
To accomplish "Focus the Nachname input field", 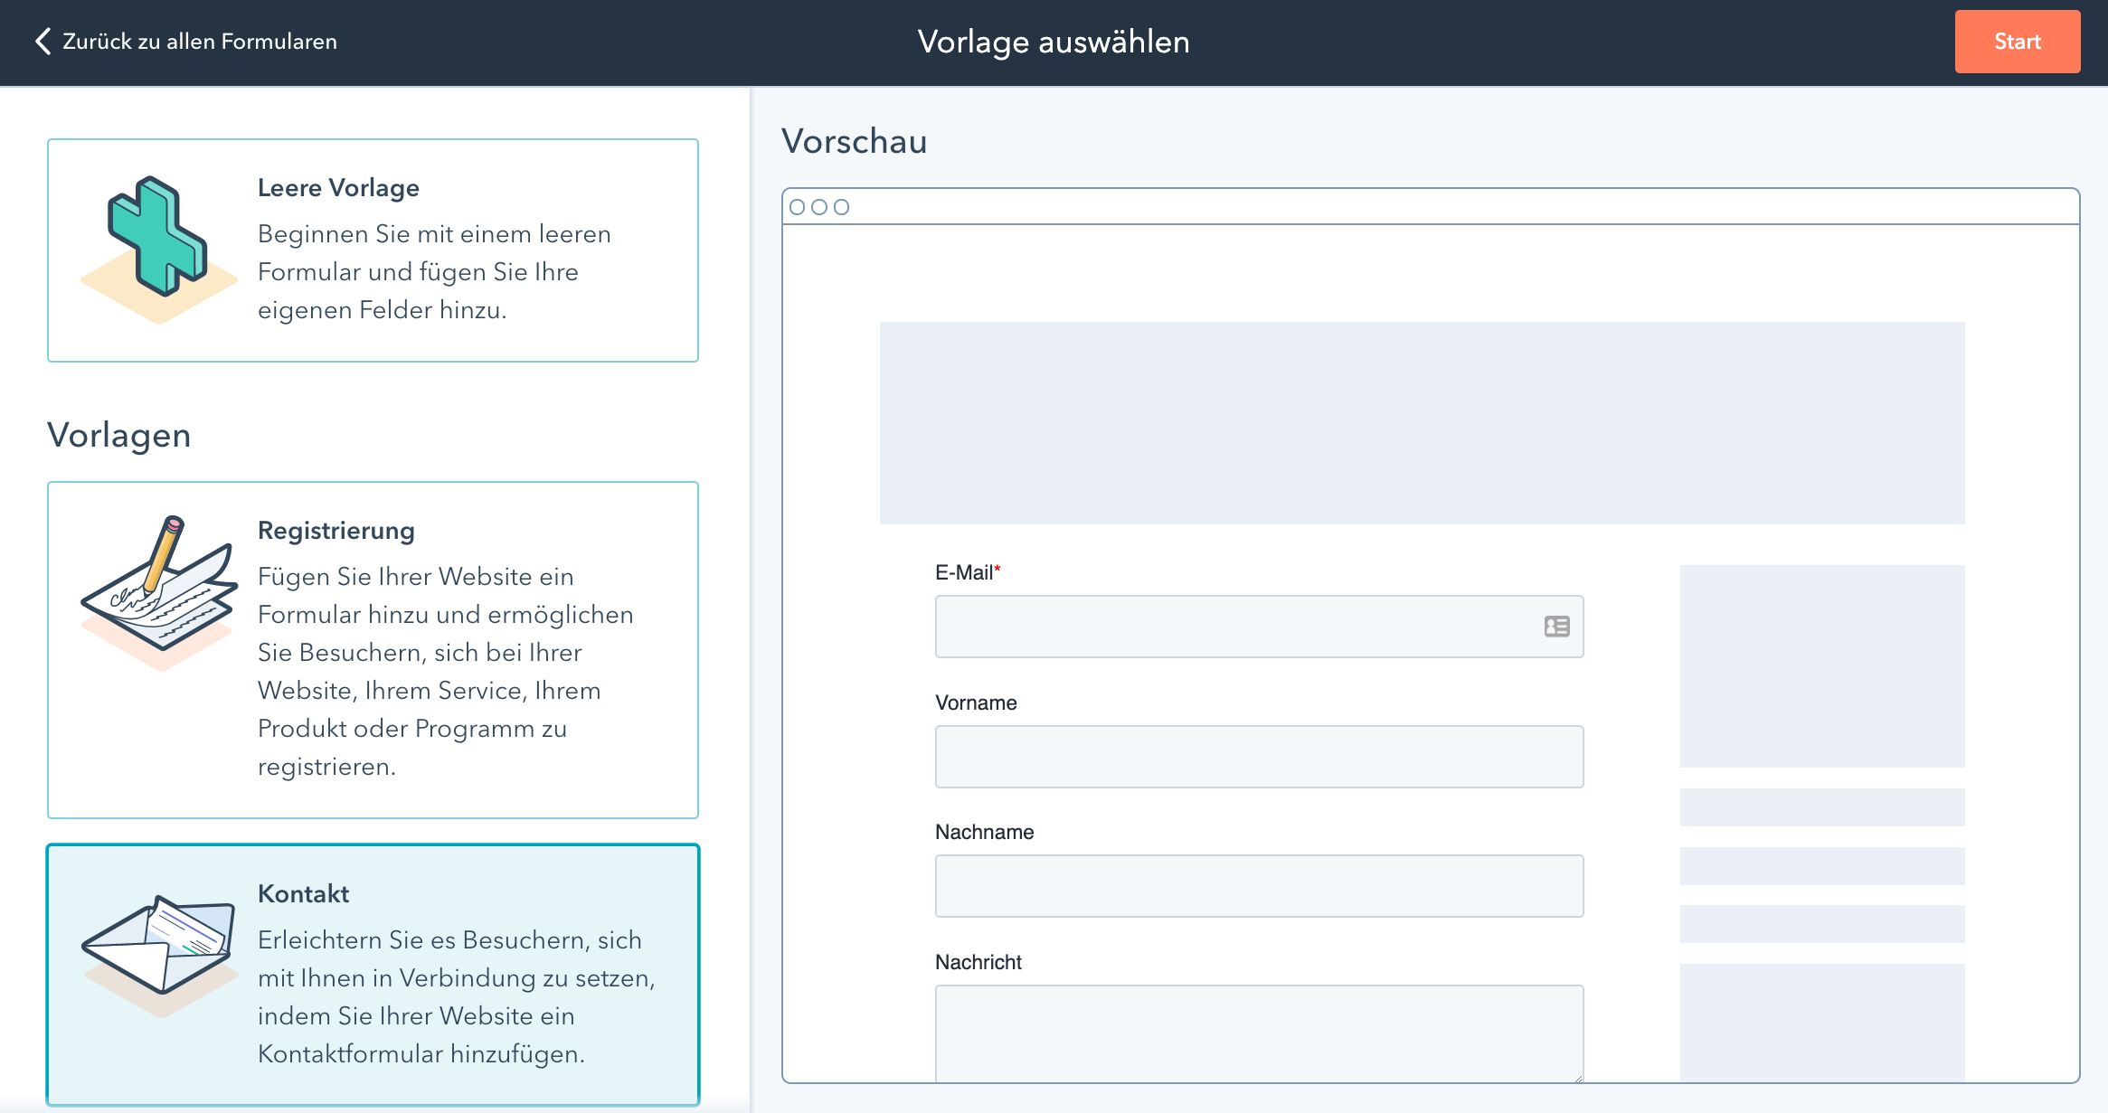I will 1259,886.
